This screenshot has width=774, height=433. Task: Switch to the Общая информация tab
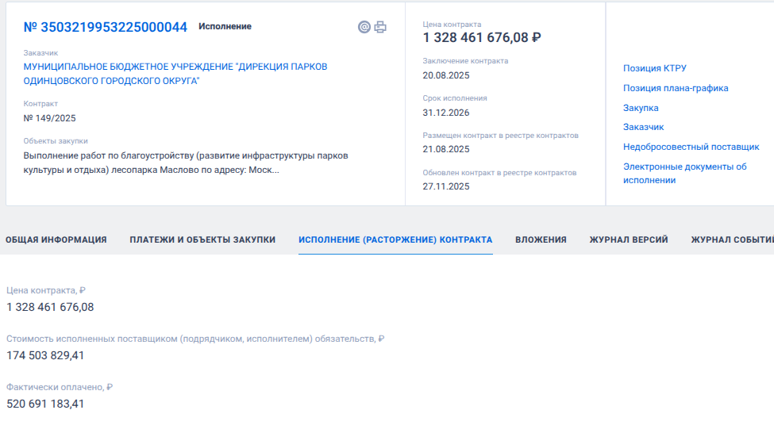point(56,239)
